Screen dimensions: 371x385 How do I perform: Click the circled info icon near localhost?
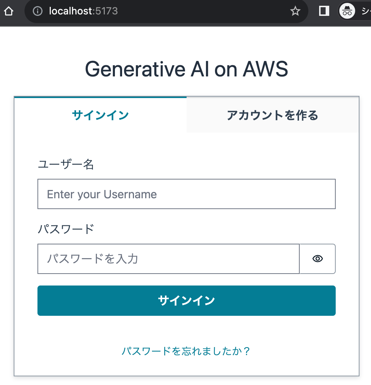pyautogui.click(x=38, y=11)
